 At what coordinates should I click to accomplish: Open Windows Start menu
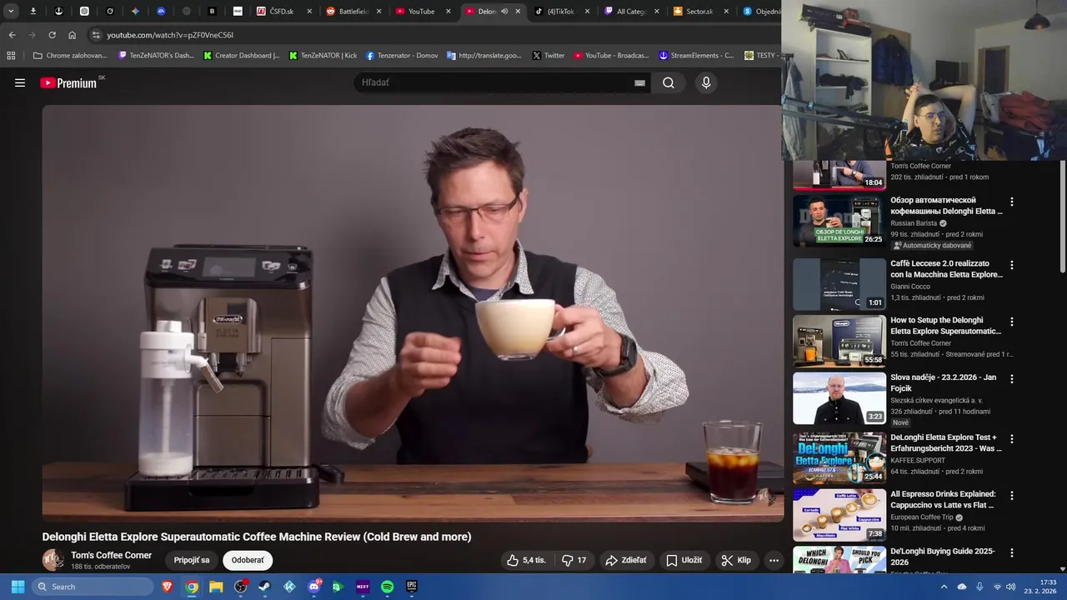[18, 587]
